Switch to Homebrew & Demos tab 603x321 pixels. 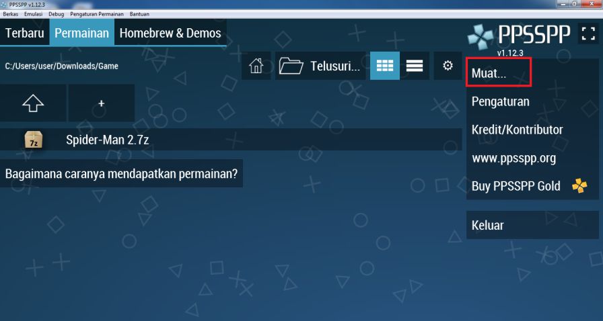click(170, 33)
